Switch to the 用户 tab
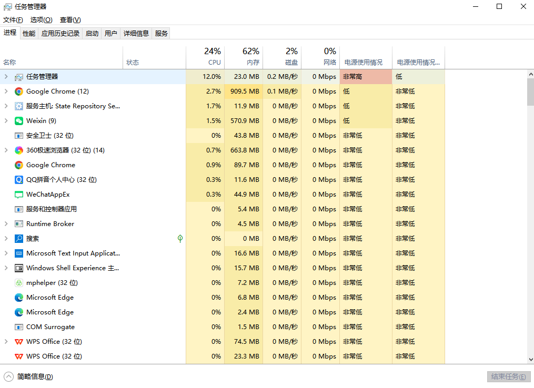The image size is (534, 388). point(110,33)
